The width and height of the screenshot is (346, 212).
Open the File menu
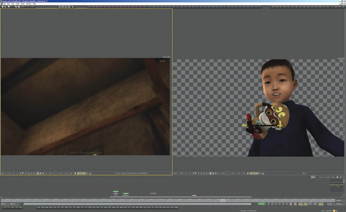pyautogui.click(x=4, y=4)
